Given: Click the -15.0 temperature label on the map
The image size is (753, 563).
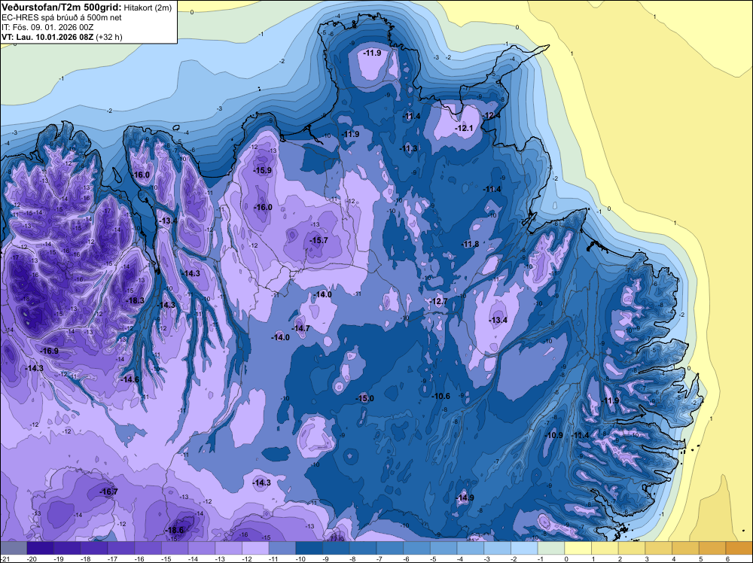Looking at the screenshot, I should (x=364, y=398).
